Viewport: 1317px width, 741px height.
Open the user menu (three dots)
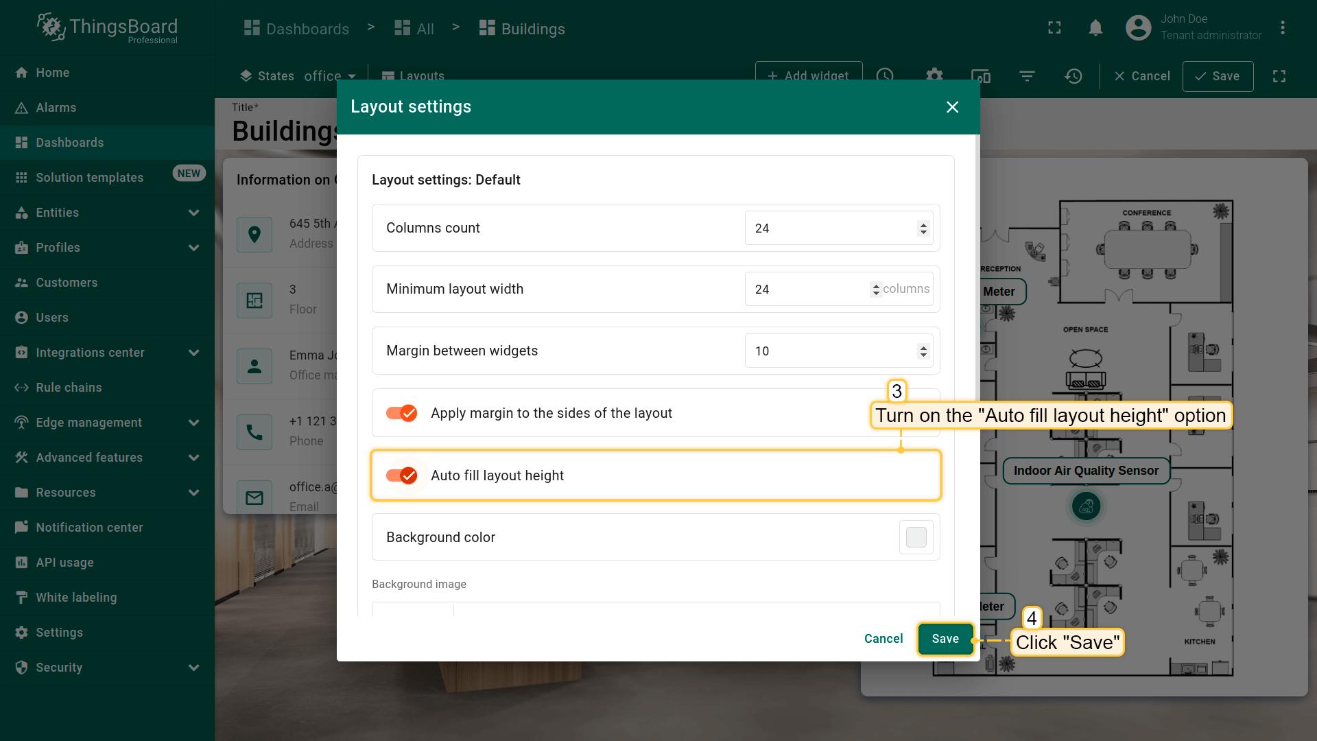point(1282,27)
